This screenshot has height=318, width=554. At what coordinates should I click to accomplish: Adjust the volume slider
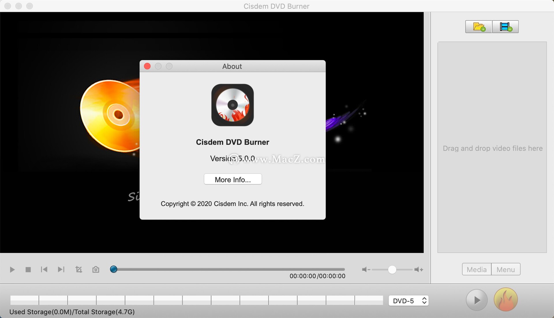392,270
